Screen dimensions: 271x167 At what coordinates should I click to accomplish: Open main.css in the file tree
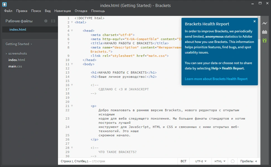click(x=15, y=66)
